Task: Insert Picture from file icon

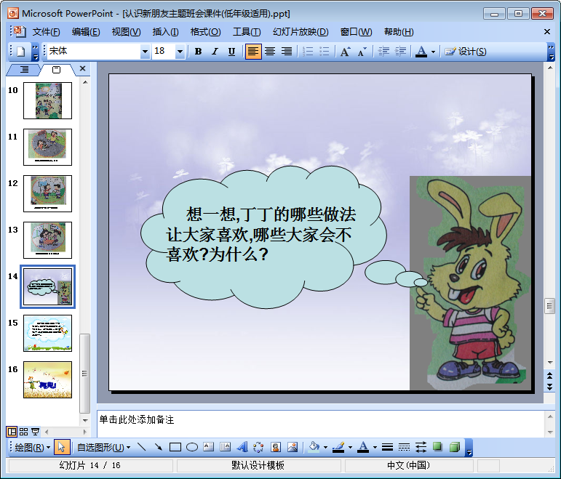Action: point(293,447)
